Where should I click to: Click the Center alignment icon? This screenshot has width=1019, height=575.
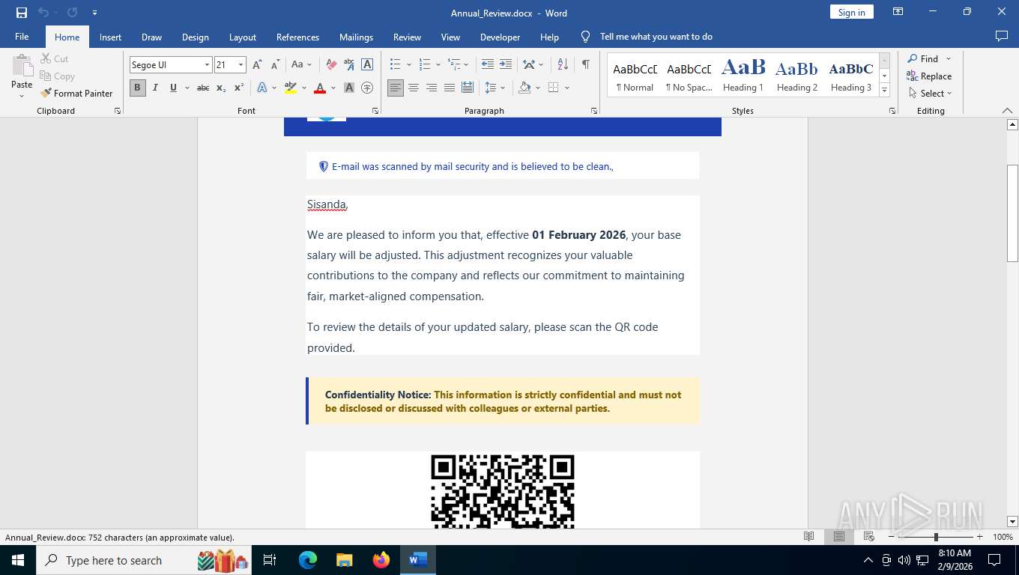click(414, 88)
